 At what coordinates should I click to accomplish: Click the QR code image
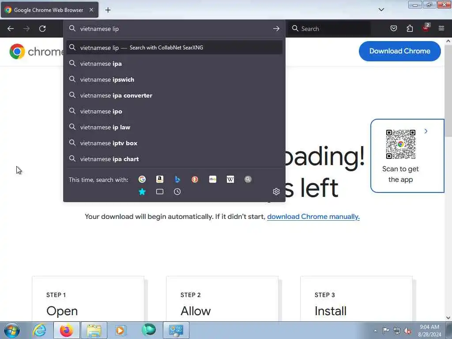coord(401,144)
